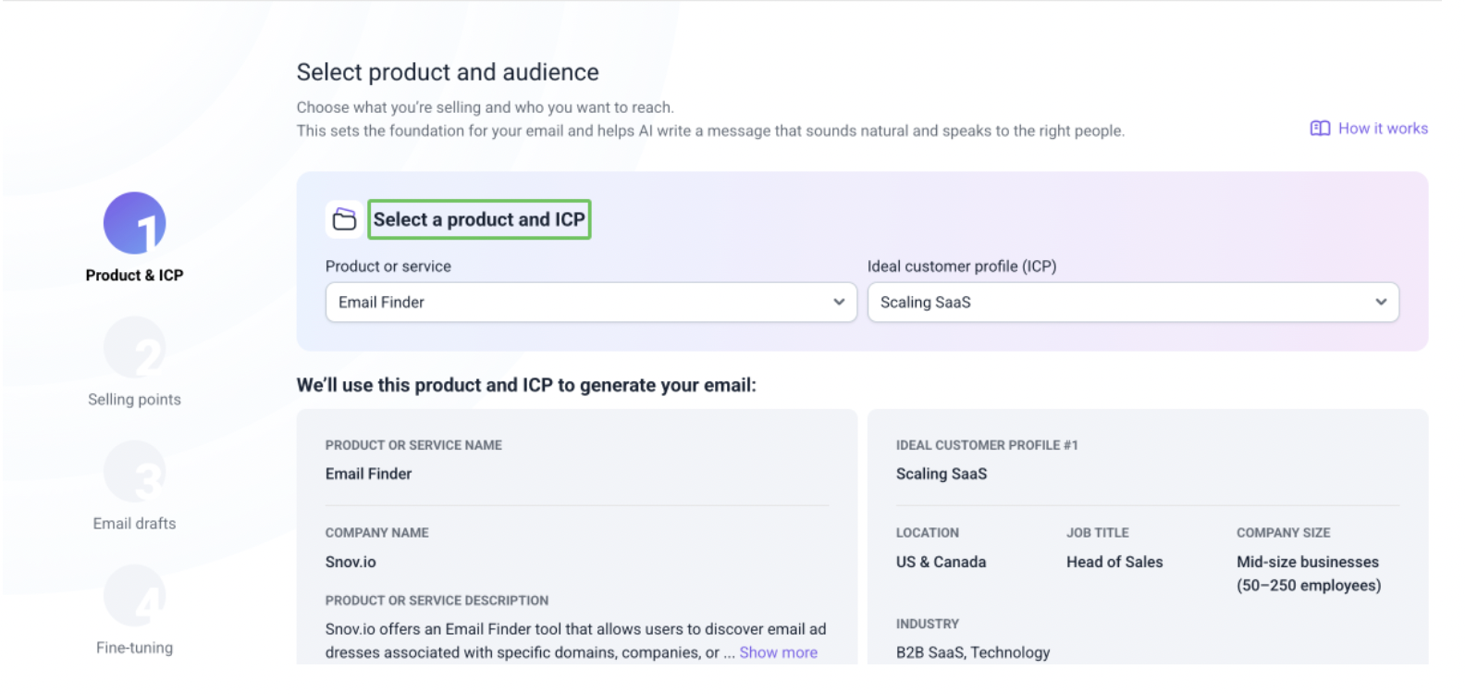Click the Select a product and ICP title

(x=479, y=219)
